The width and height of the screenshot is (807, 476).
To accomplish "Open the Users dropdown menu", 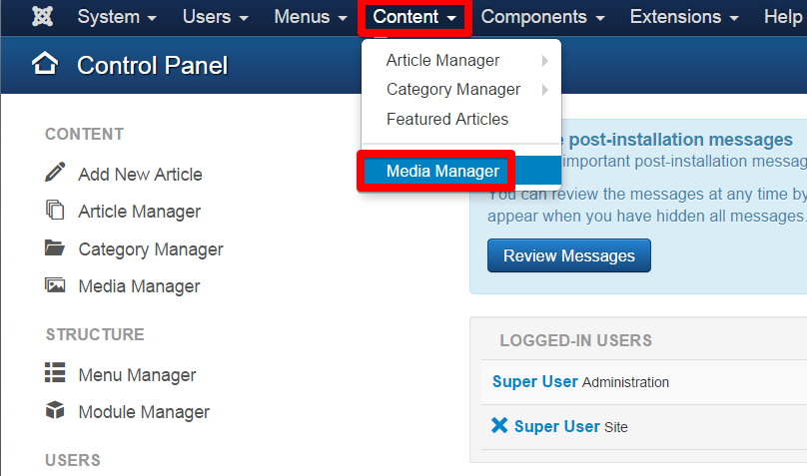I will coord(215,17).
